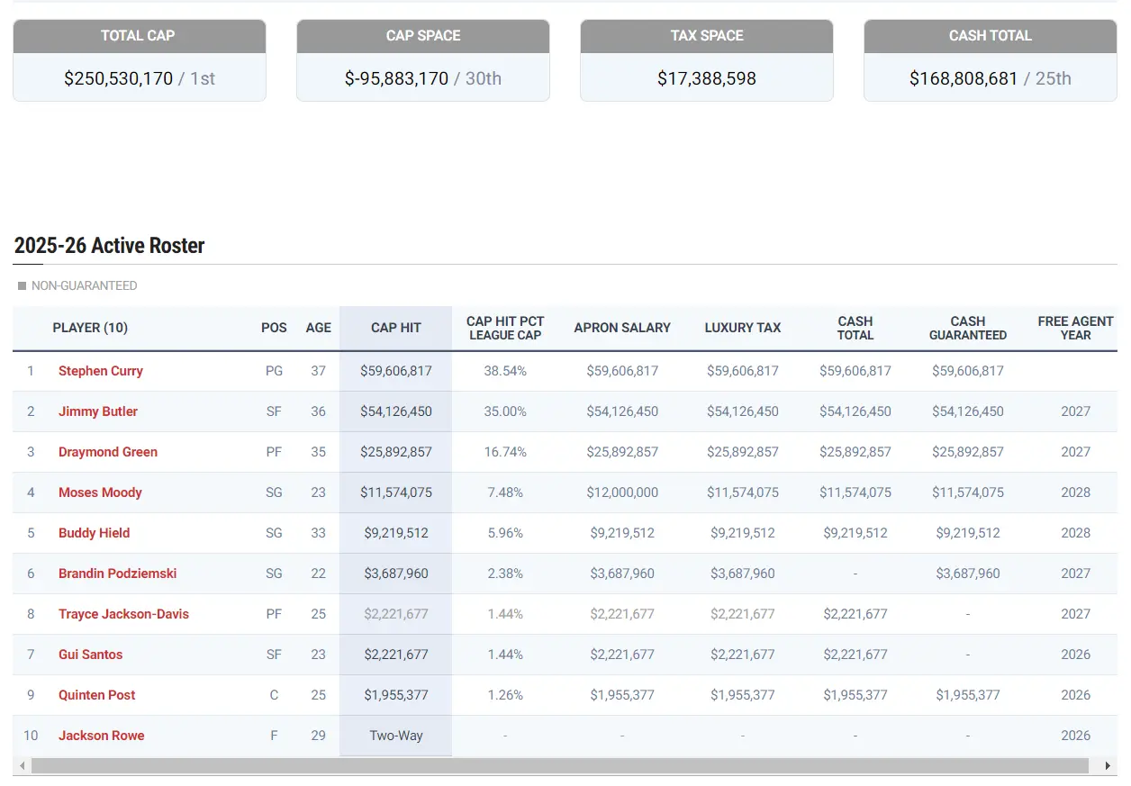Click Quinten Post's position C

pos(274,695)
